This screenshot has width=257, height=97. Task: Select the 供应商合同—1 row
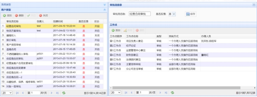click(52, 73)
